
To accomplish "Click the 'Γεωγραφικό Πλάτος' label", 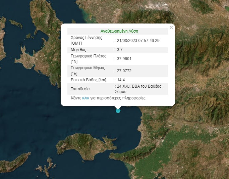I will point(88,56).
